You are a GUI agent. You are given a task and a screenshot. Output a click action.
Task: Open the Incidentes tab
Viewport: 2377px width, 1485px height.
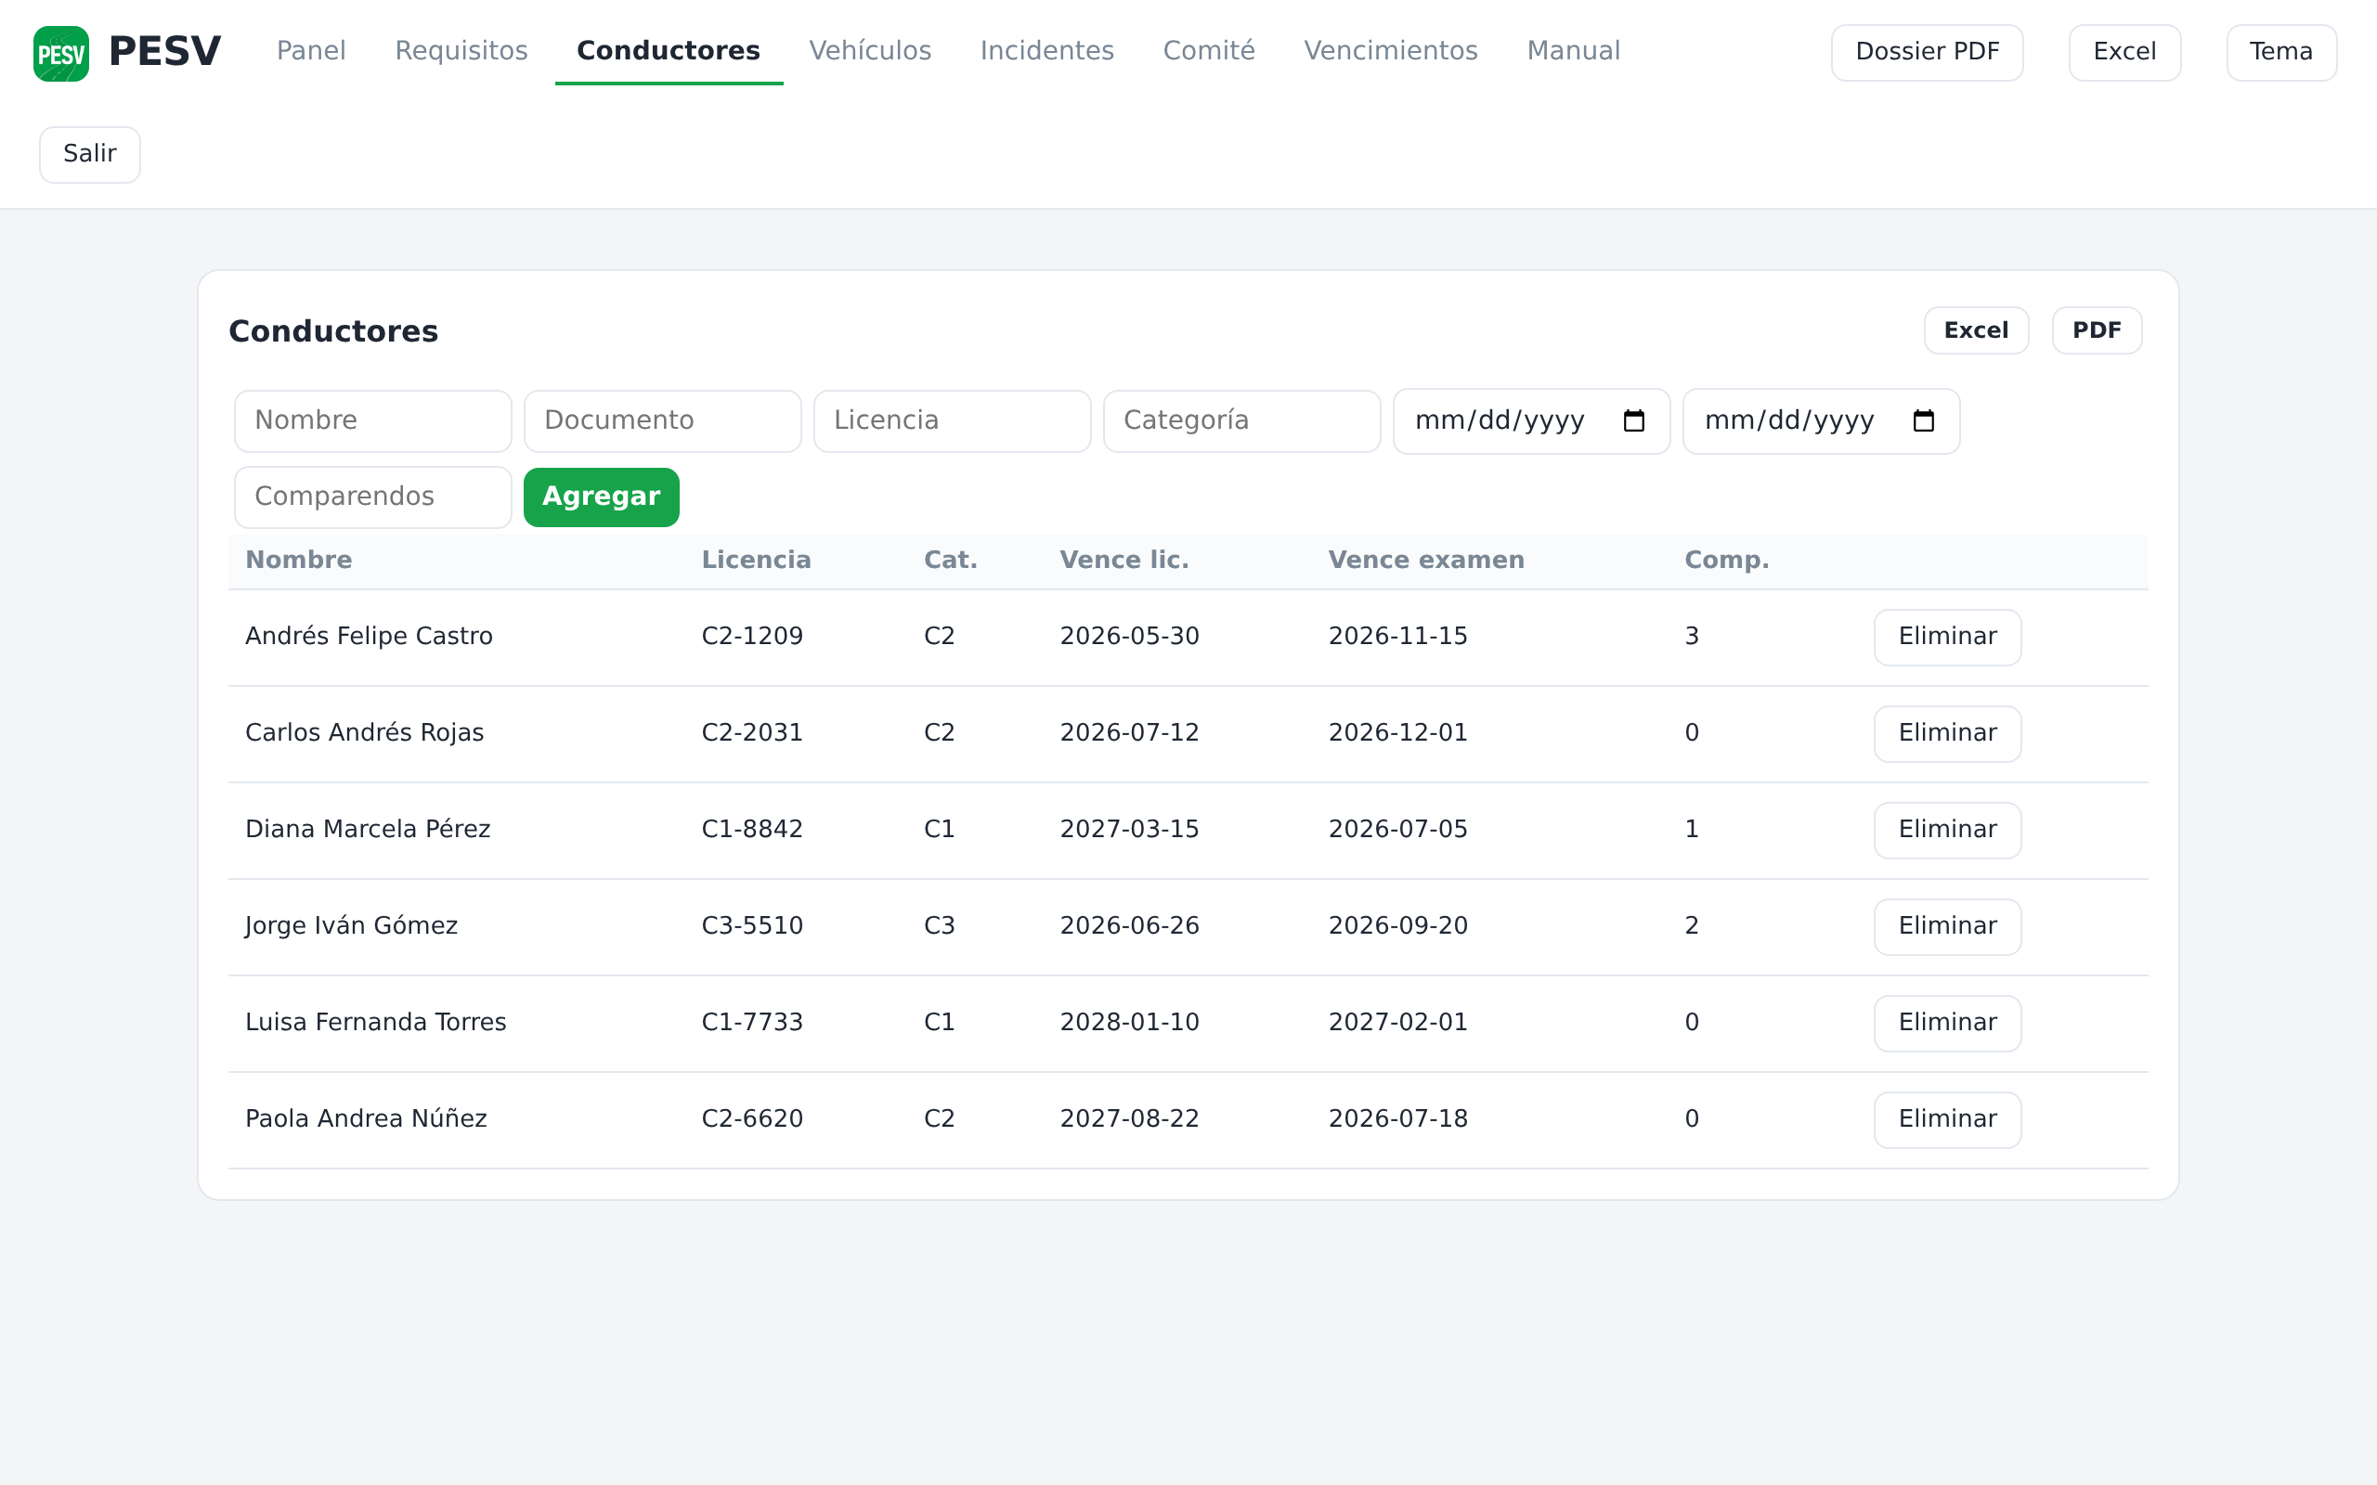pos(1046,51)
